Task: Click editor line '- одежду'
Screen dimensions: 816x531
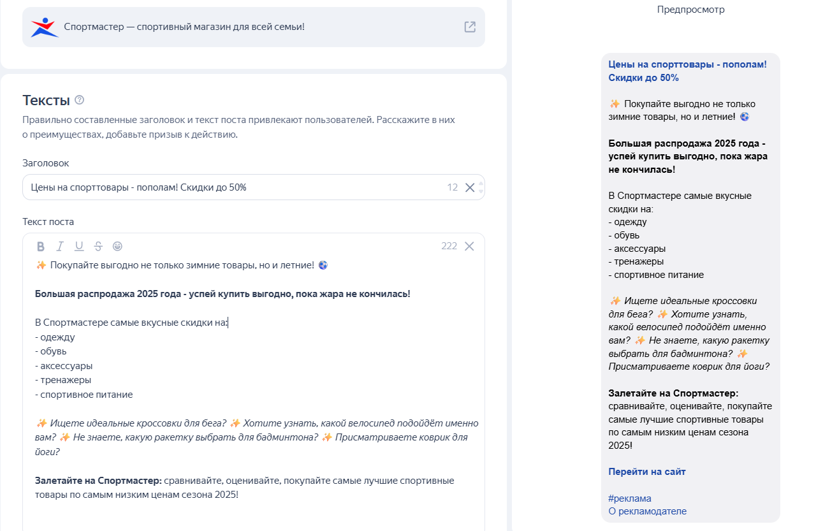Action: [55, 337]
